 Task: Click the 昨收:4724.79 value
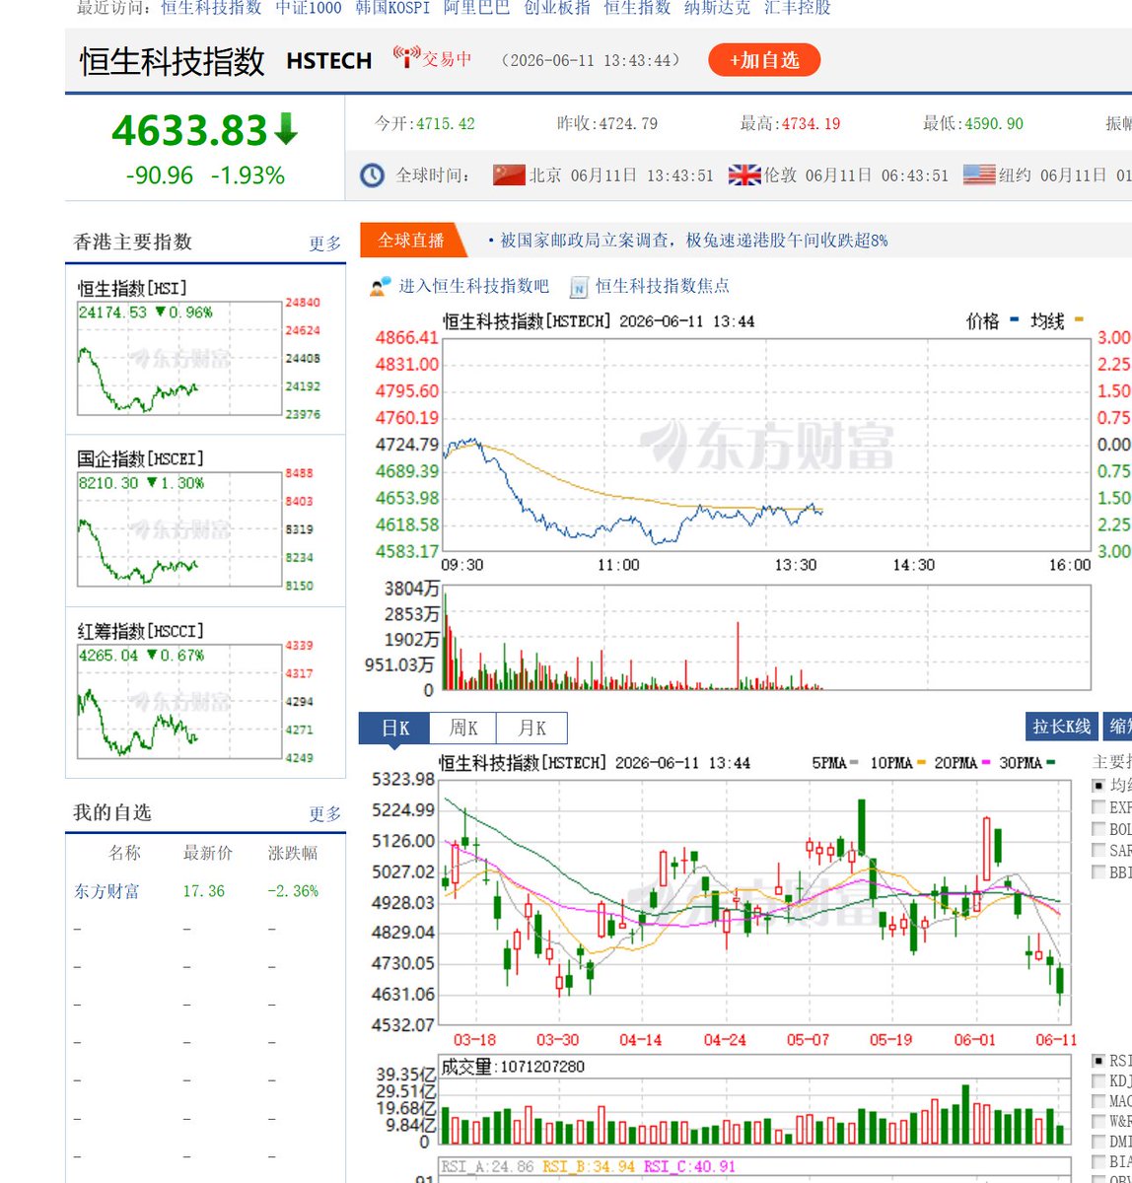pos(607,124)
